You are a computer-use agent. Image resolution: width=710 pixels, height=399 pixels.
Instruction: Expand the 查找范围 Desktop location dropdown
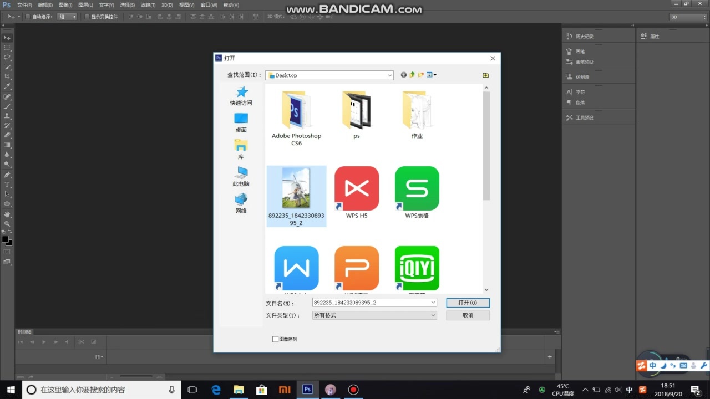click(x=390, y=75)
